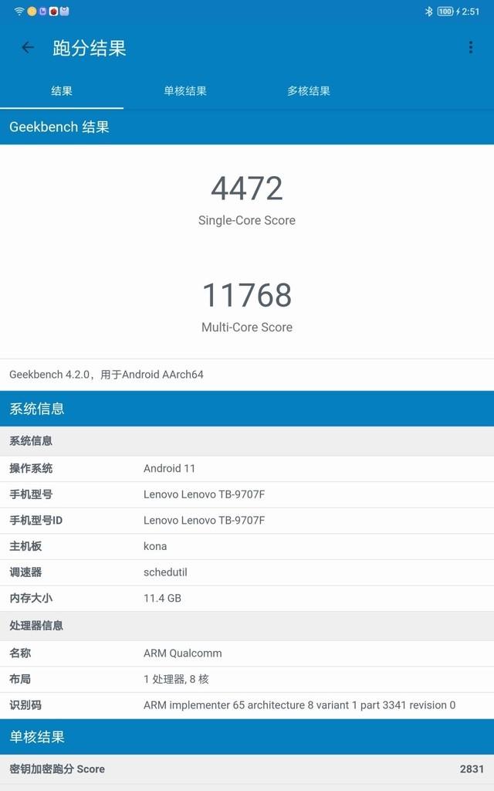This screenshot has height=791, width=494.
Task: Click the ARM implementer 65 identifier value
Action: [x=299, y=704]
